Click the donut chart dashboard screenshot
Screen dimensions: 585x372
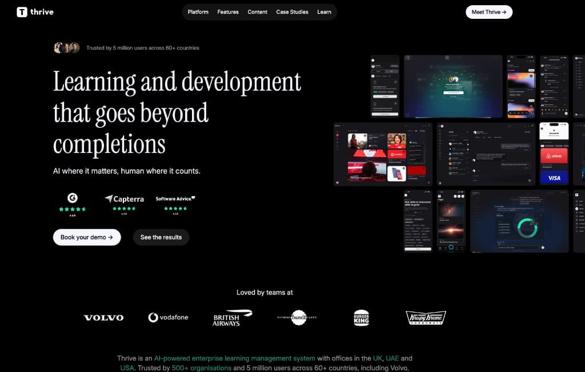519,221
